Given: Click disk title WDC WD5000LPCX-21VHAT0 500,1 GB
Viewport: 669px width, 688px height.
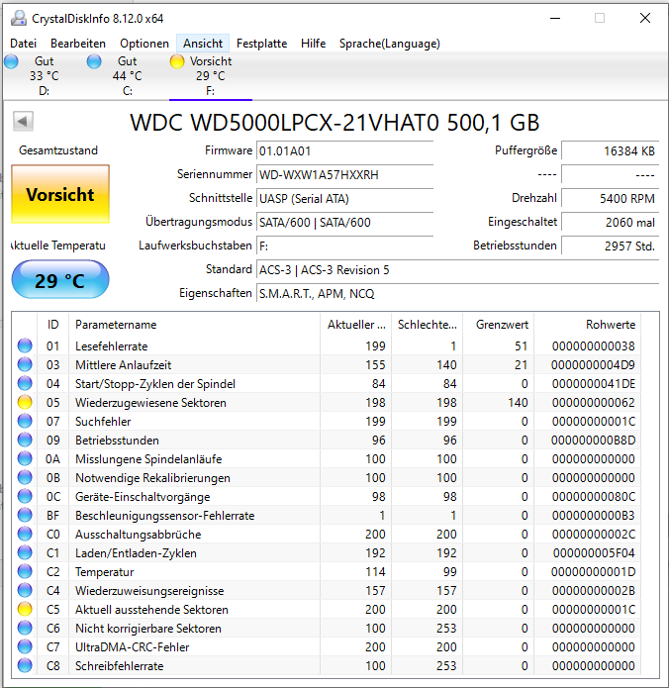Looking at the screenshot, I should coord(334,123).
